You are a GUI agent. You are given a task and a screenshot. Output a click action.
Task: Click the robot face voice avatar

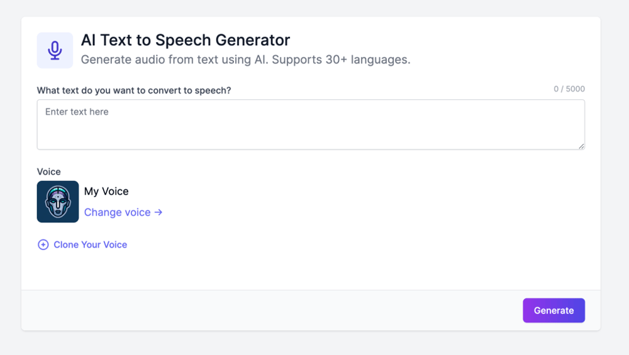[x=58, y=202]
